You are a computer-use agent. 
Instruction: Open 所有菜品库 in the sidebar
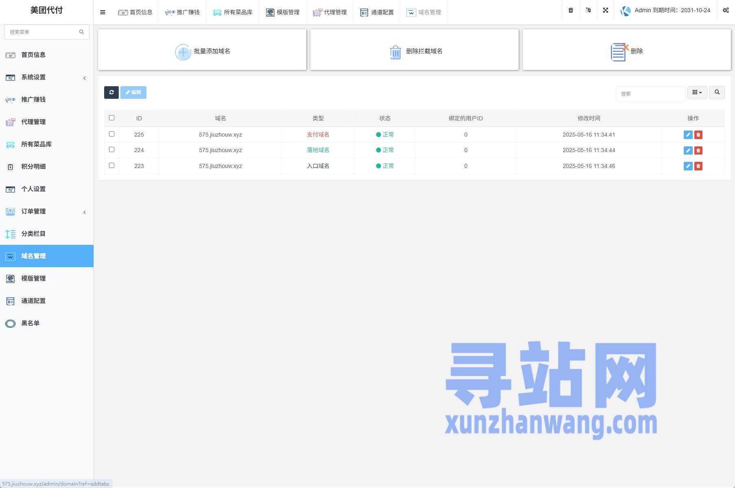(47, 144)
